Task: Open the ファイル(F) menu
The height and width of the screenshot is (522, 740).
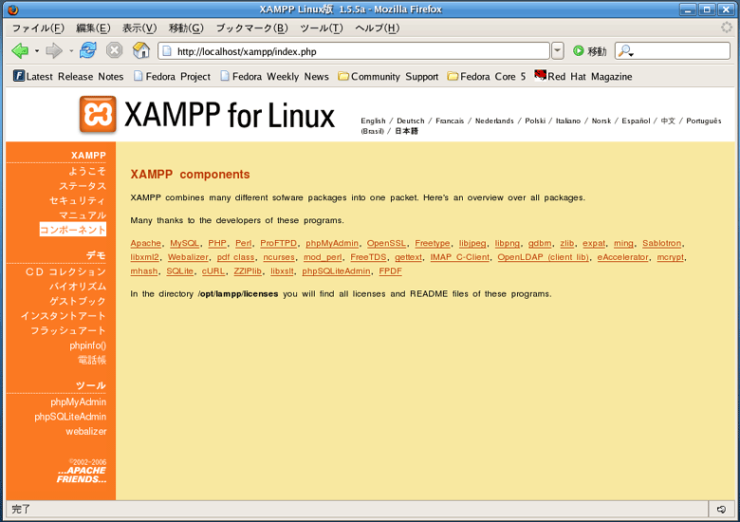Action: pos(38,28)
